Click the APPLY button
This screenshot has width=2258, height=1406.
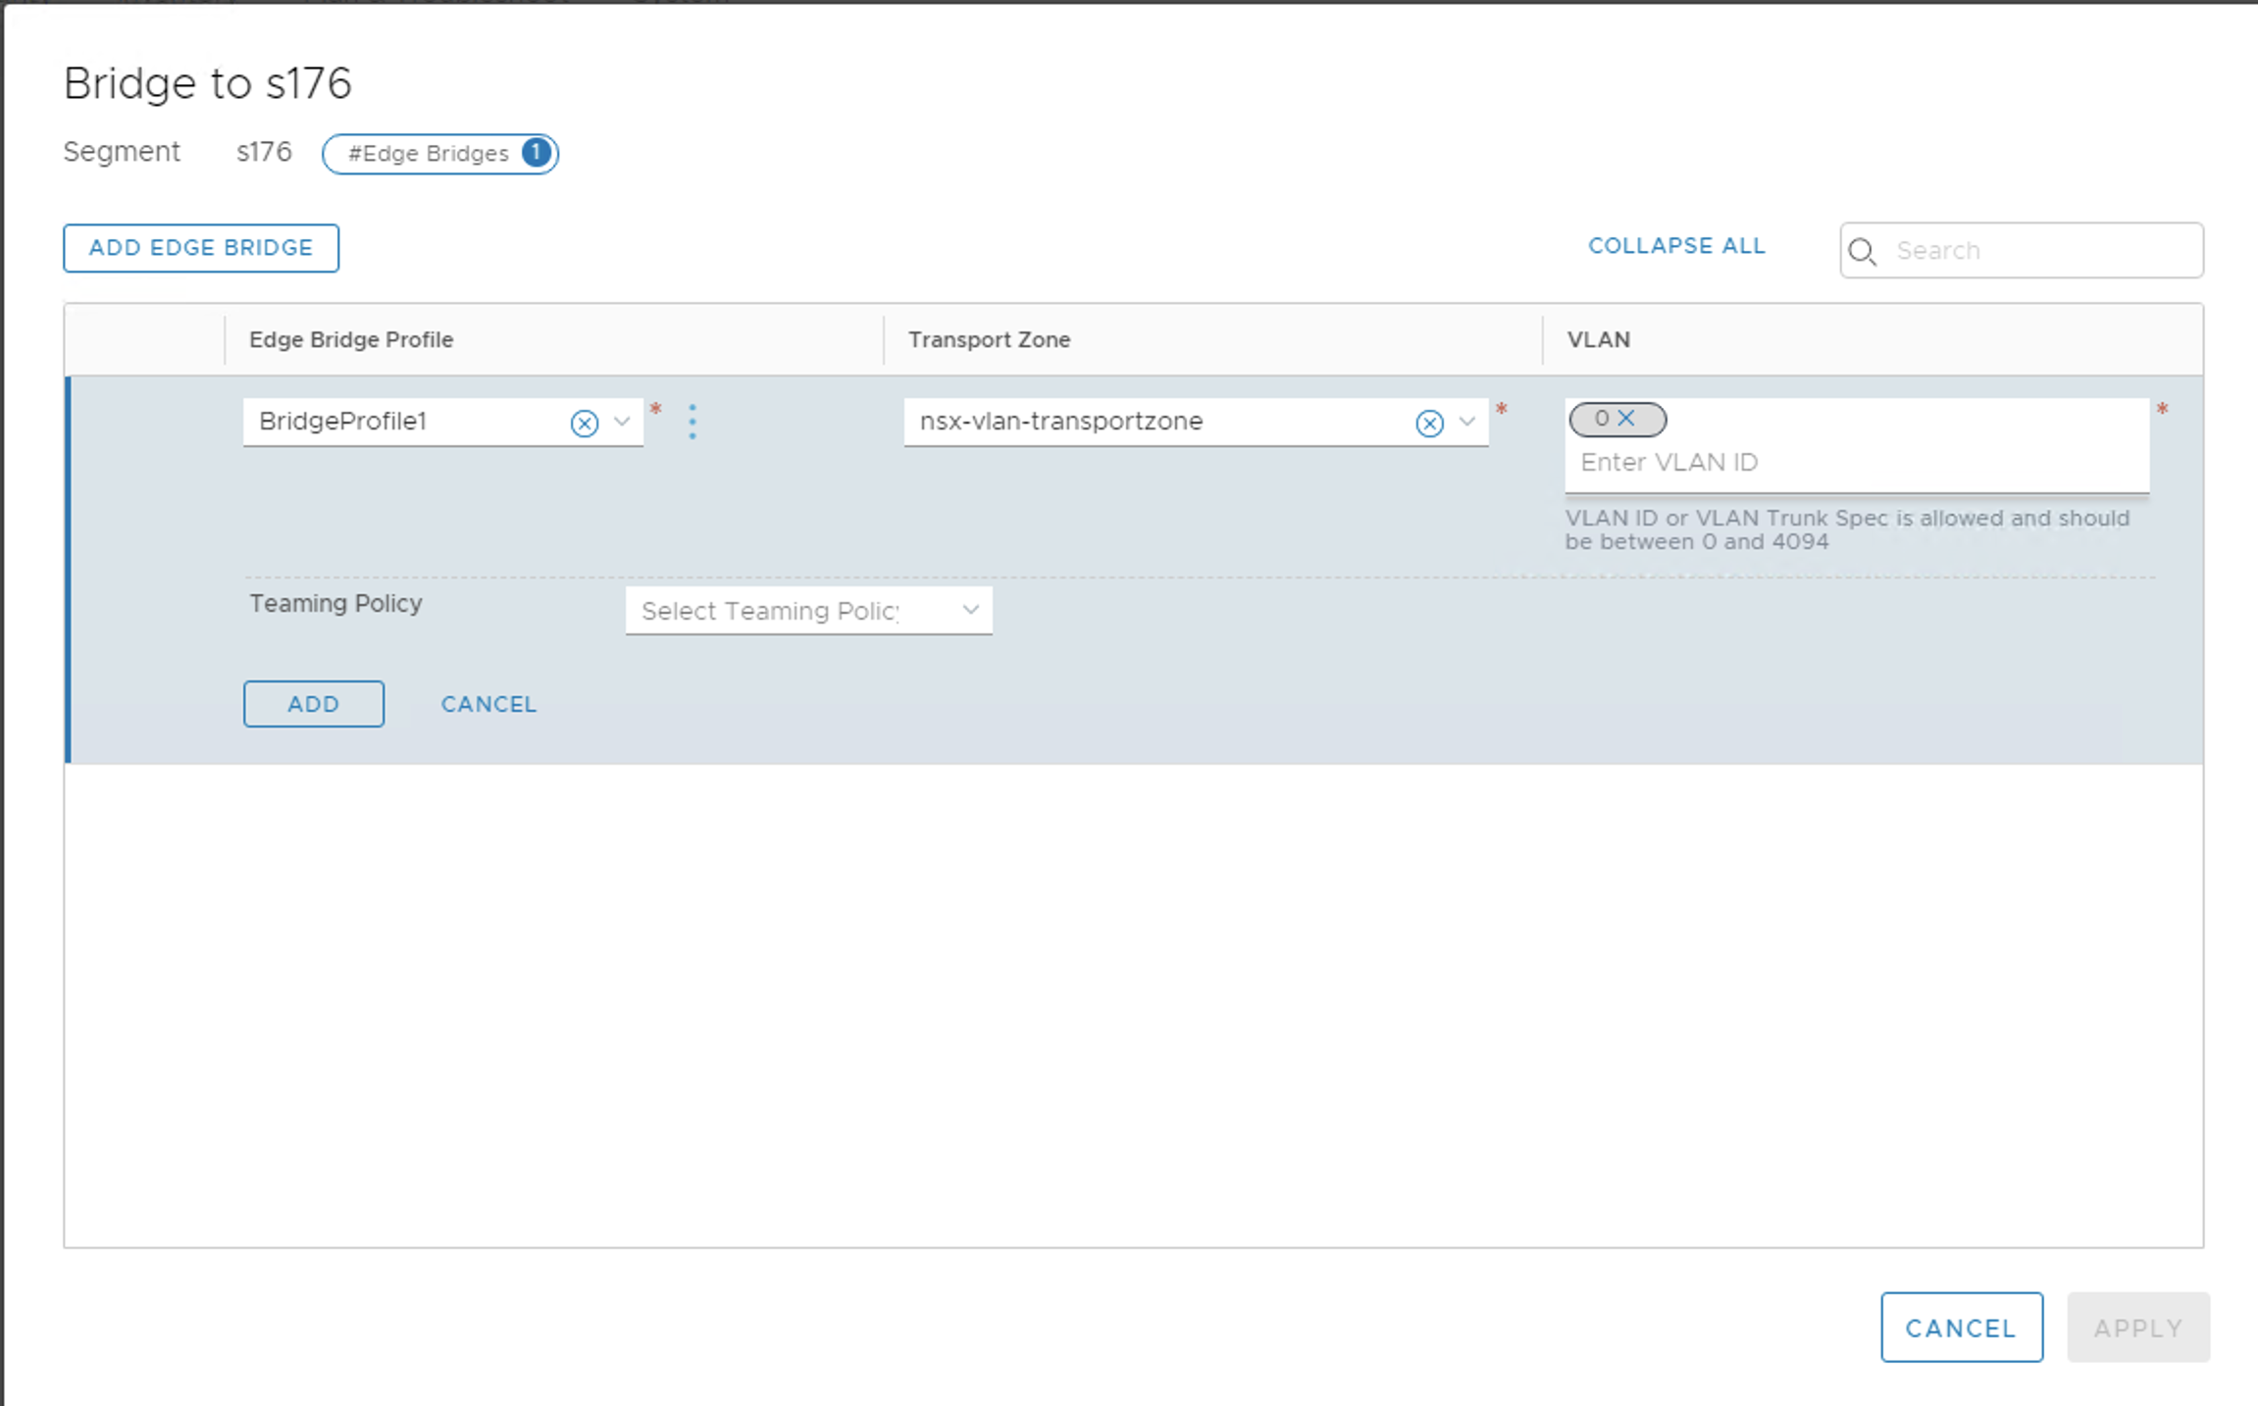(2138, 1328)
